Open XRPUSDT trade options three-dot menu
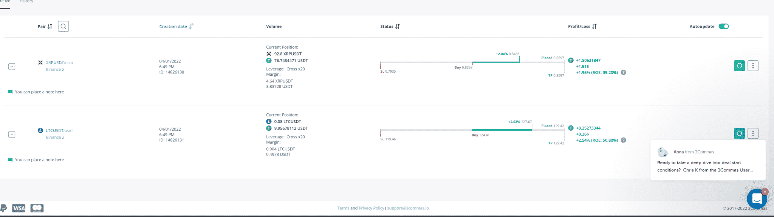This screenshot has height=217, width=774. coord(753,66)
